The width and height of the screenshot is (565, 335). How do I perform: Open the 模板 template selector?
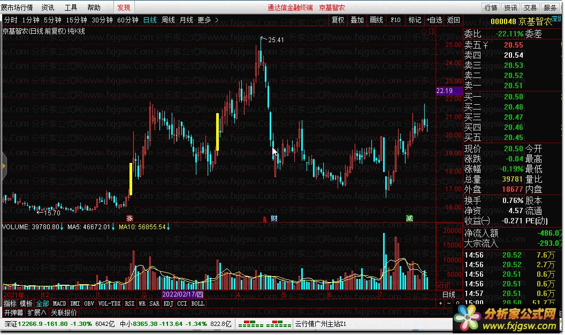pos(26,303)
